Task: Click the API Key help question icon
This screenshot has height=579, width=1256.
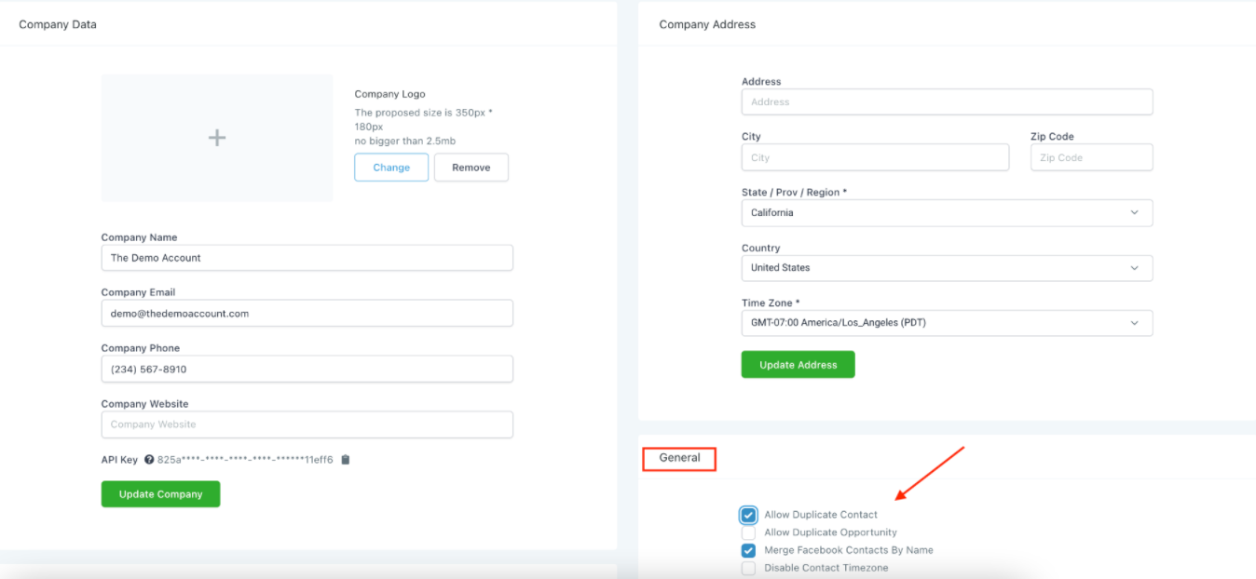Action: 149,460
